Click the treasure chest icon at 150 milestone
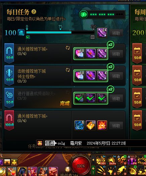The width and height of the screenshot is (146, 176). click(92, 37)
